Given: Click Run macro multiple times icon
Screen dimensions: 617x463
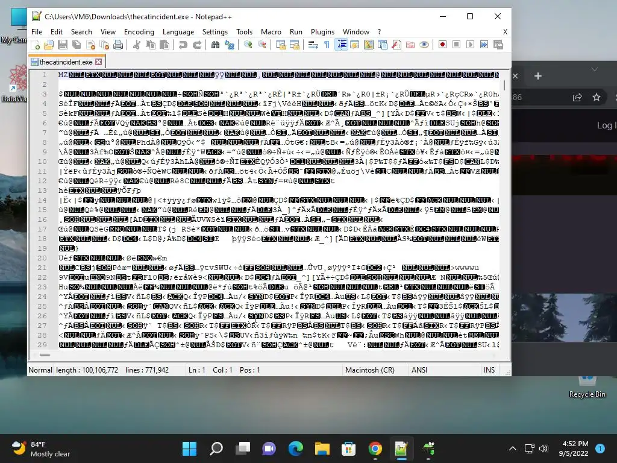Looking at the screenshot, I should [x=484, y=45].
